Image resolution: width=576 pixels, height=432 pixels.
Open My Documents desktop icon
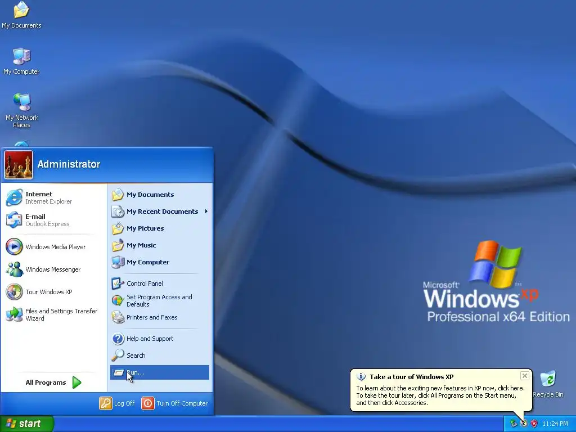coord(21,15)
